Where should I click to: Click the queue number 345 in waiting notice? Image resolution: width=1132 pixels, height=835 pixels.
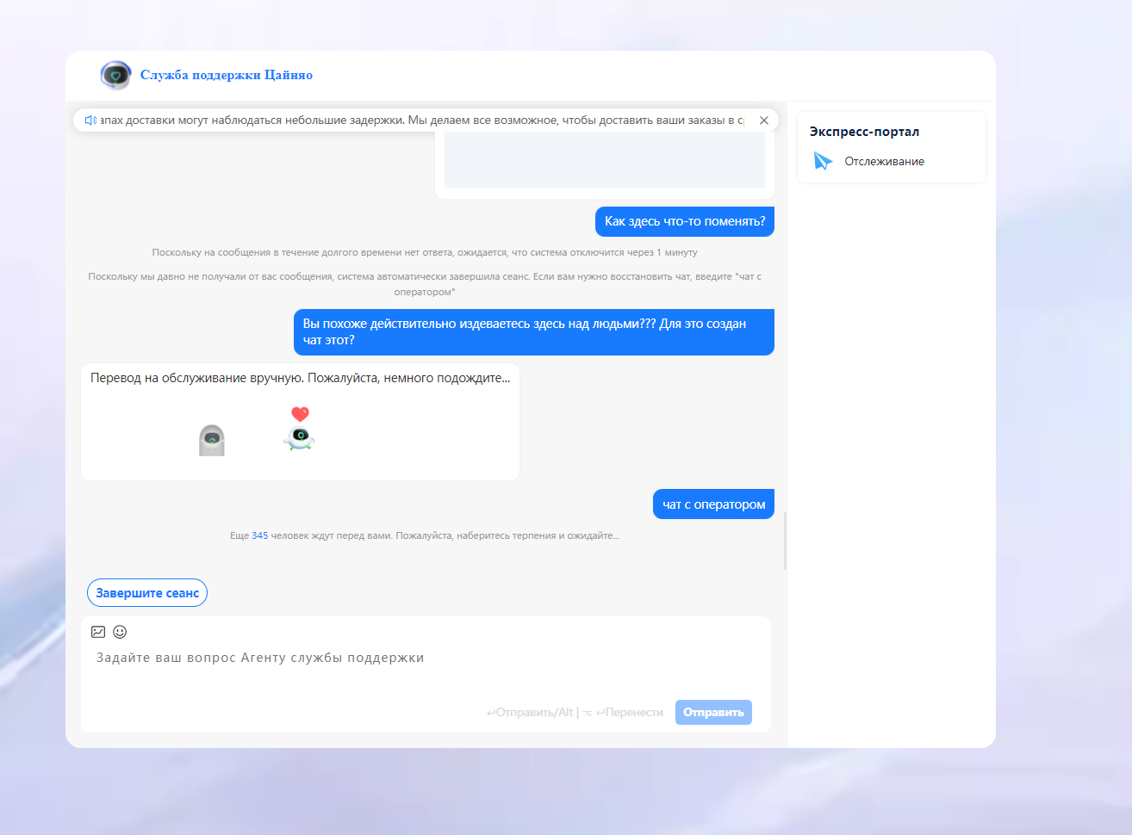259,535
